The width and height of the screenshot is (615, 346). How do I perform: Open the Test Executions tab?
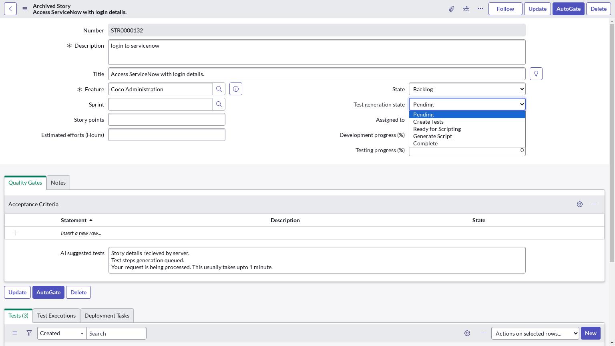point(56,316)
